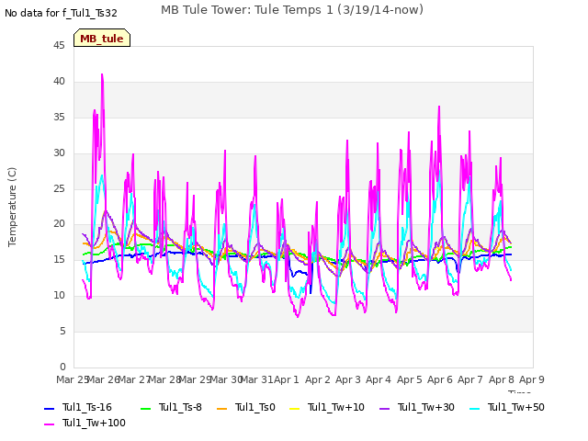Click the Apr 9 x-axis tick label
The width and height of the screenshot is (588, 441).
[532, 379]
